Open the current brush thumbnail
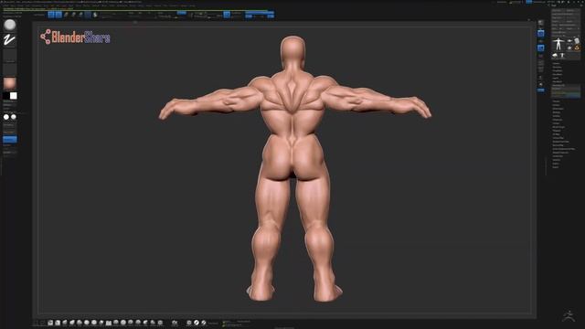The image size is (585, 329). 10,25
